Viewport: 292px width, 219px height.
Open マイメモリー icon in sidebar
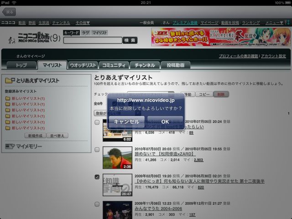click(10, 146)
